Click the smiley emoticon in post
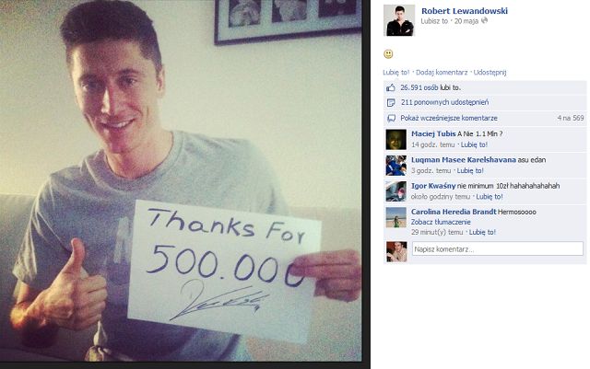Image resolution: width=590 pixels, height=369 pixels. [x=388, y=53]
